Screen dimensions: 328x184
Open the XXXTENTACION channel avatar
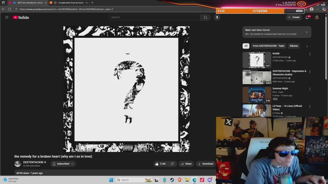tap(18, 164)
